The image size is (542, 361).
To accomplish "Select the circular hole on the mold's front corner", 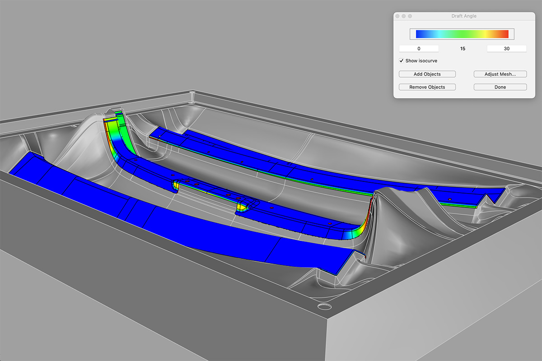I will tap(323, 306).
